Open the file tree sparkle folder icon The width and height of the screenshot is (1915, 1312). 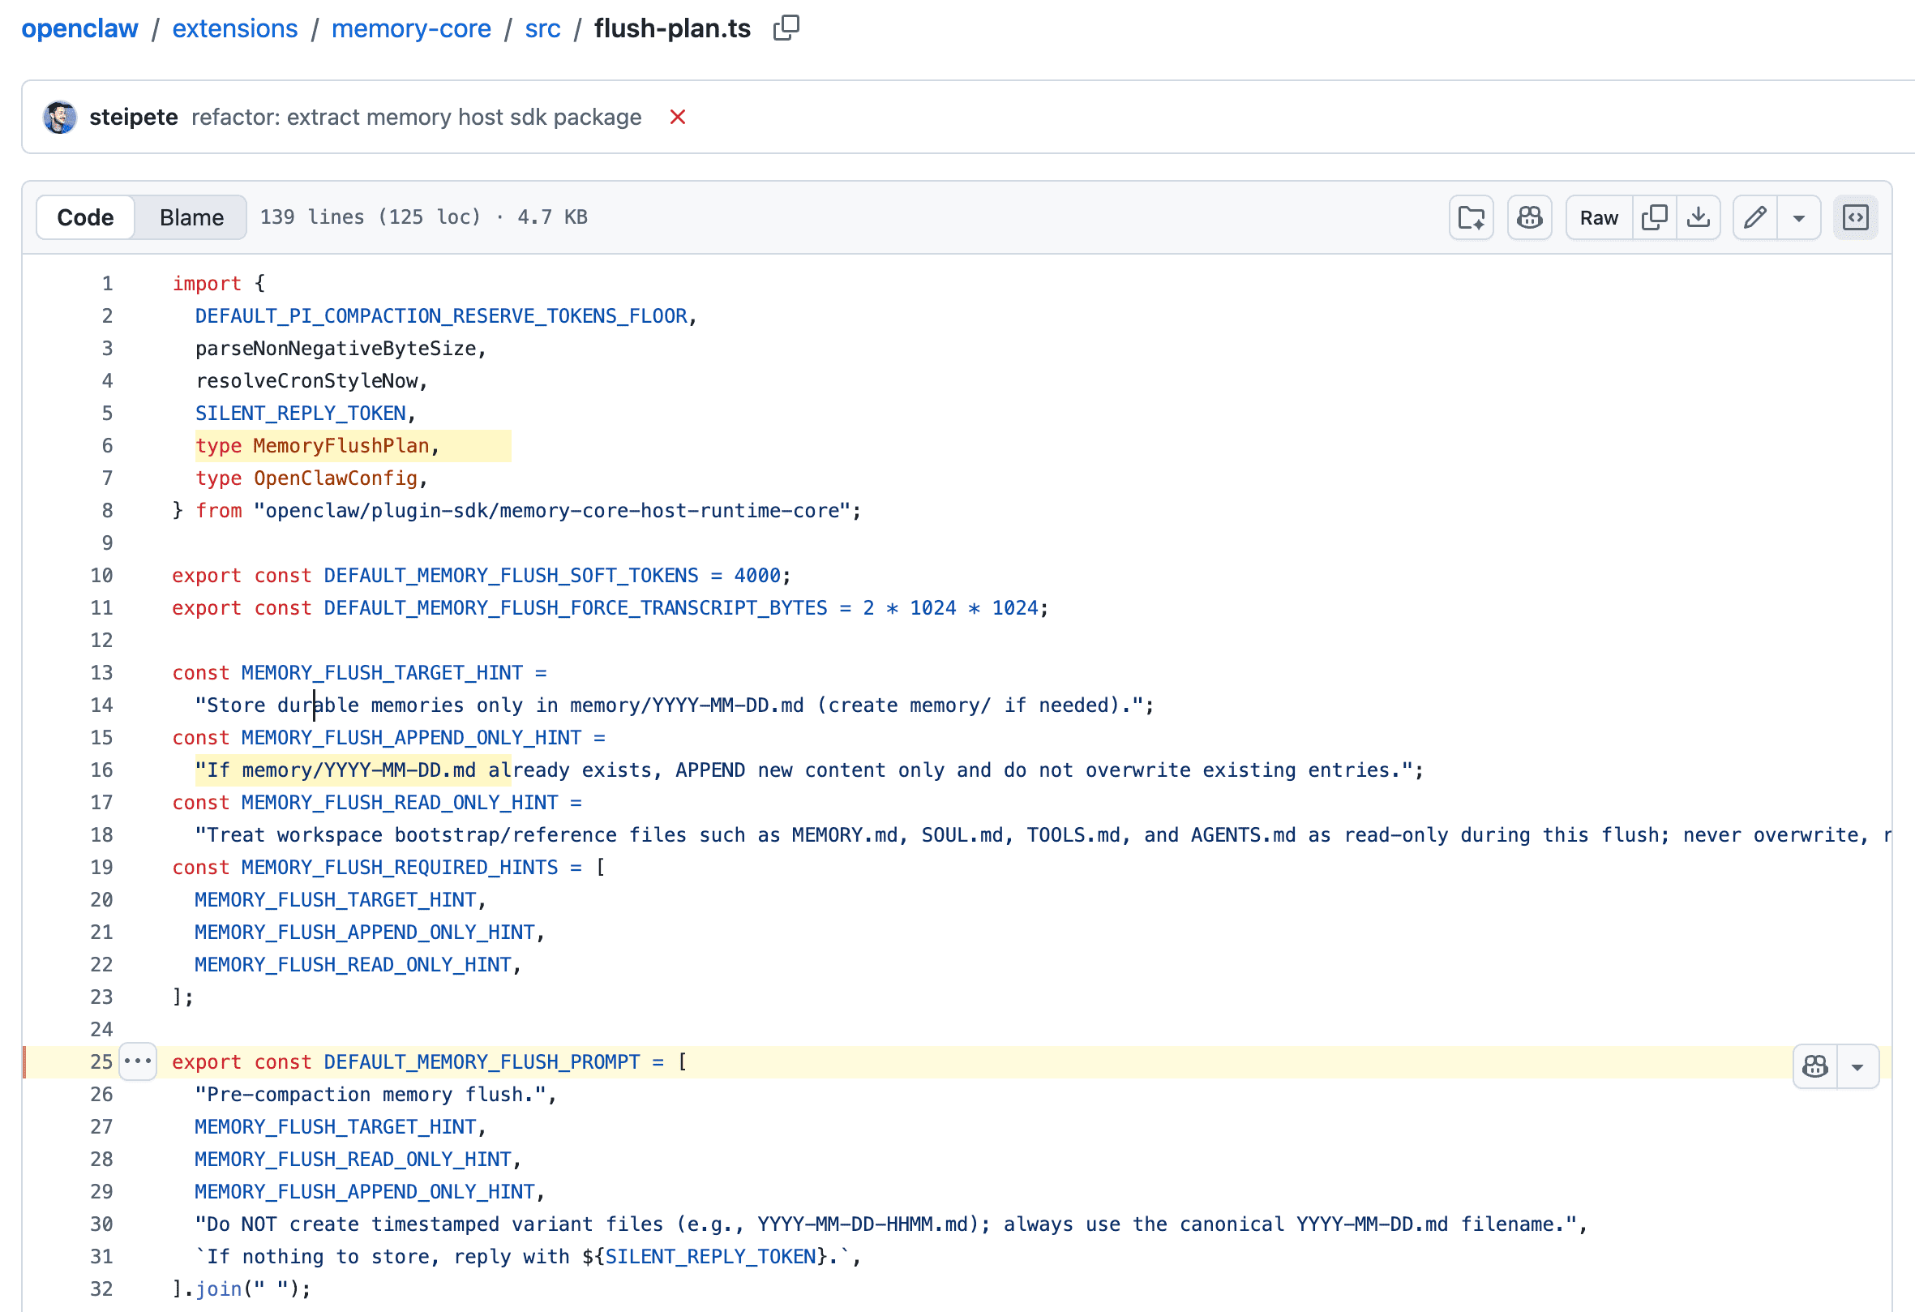pos(1471,217)
